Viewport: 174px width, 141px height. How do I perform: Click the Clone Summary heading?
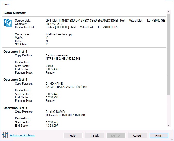(x=15, y=13)
